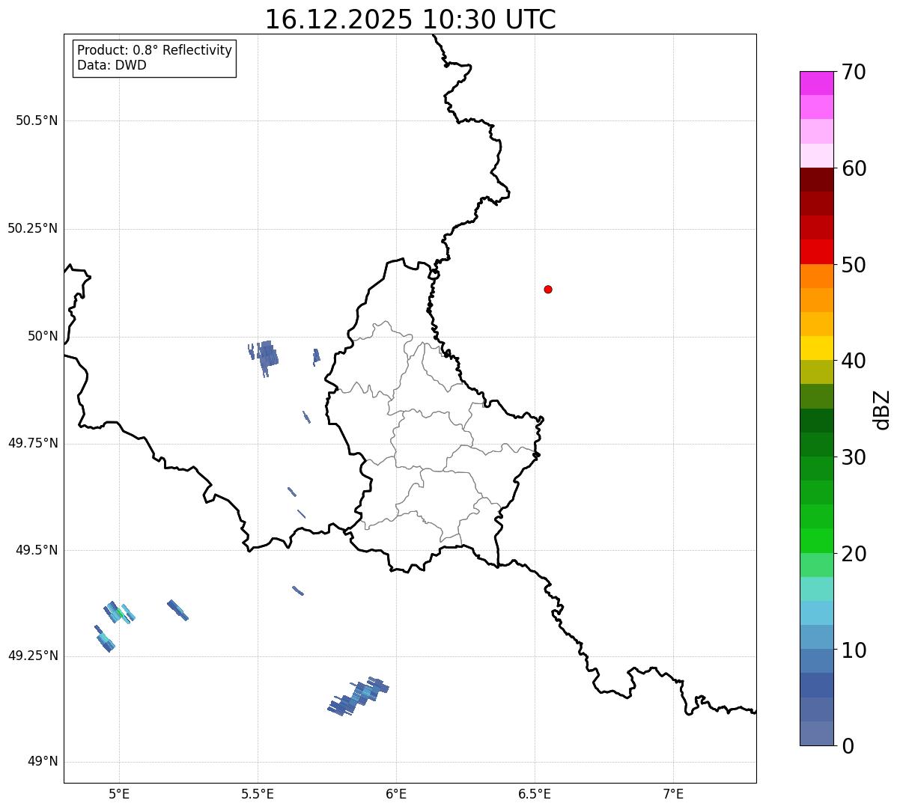Click the magenta top colorbar swatch
The image size is (900, 809).
817,83
